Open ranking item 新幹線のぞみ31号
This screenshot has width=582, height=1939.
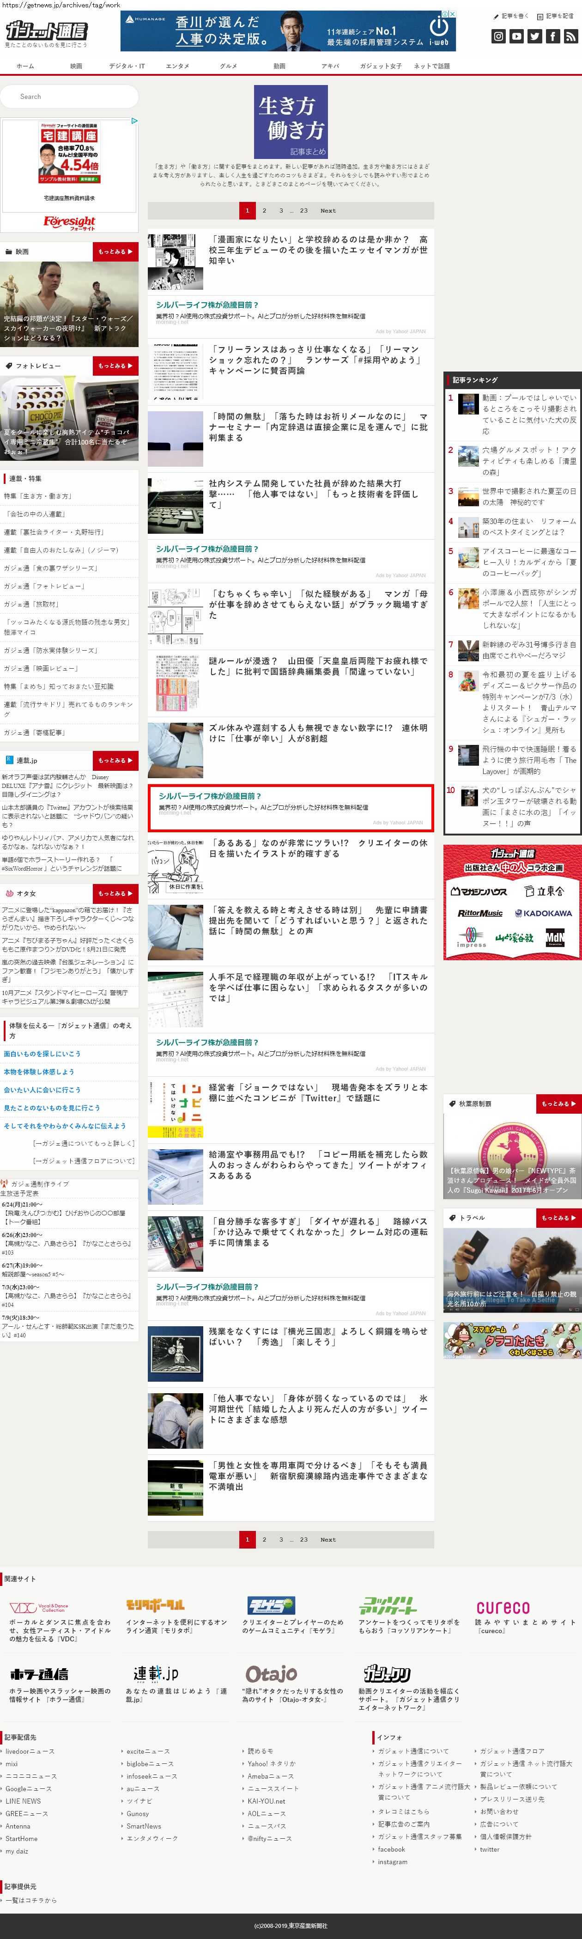pyautogui.click(x=528, y=650)
